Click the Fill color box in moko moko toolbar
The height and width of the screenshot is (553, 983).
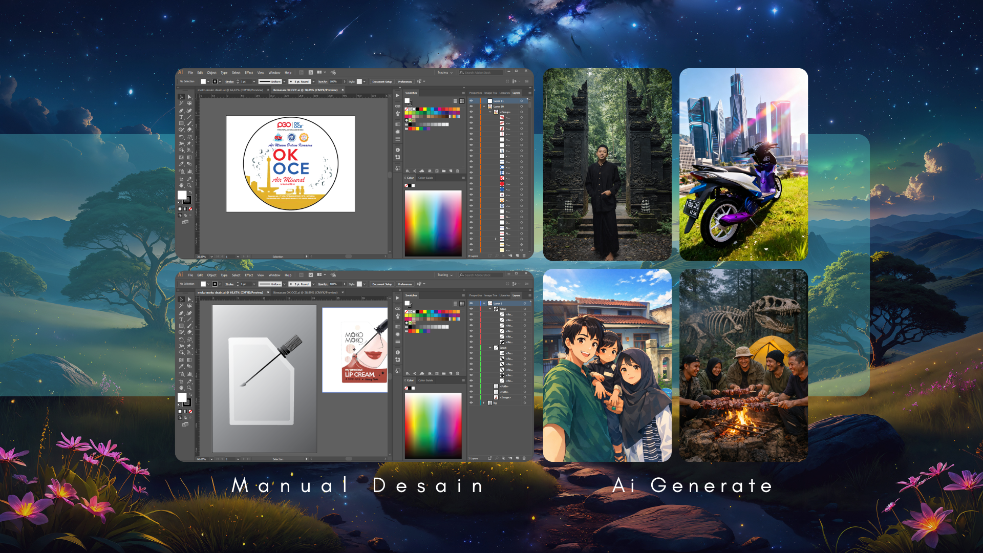point(182,397)
